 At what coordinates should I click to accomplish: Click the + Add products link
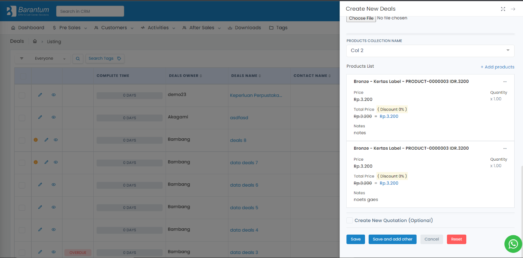[497, 67]
